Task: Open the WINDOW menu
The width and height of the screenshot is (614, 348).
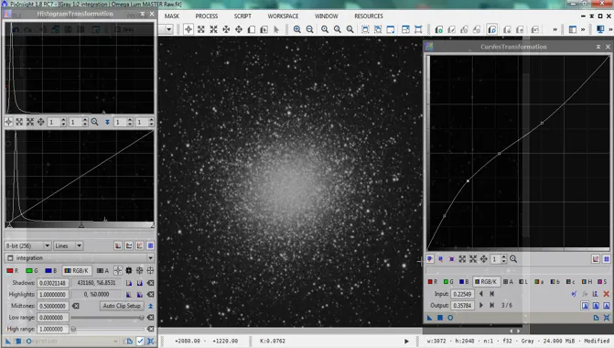Action: click(326, 16)
